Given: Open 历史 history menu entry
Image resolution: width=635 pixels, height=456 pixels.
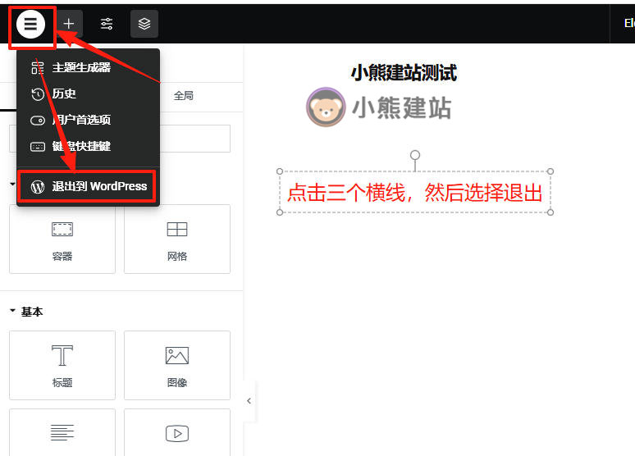Looking at the screenshot, I should [x=89, y=93].
